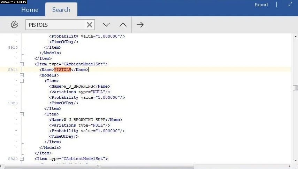Switch to the Home tab

(30, 10)
